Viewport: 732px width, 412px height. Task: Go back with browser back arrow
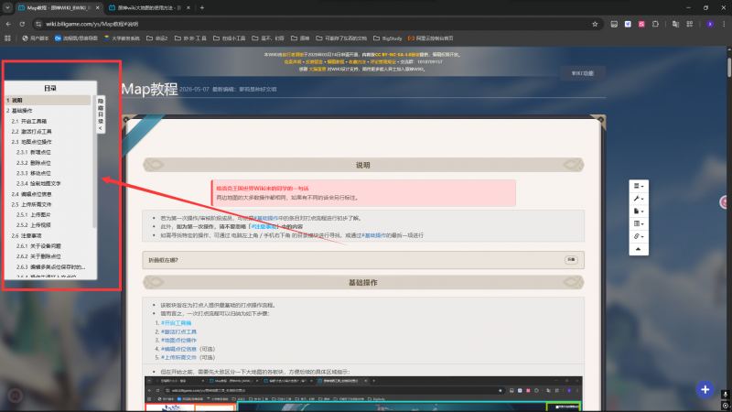[x=8, y=24]
